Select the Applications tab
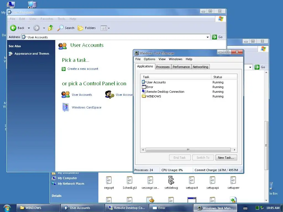Viewport: 283px width, 212px height. point(145,66)
